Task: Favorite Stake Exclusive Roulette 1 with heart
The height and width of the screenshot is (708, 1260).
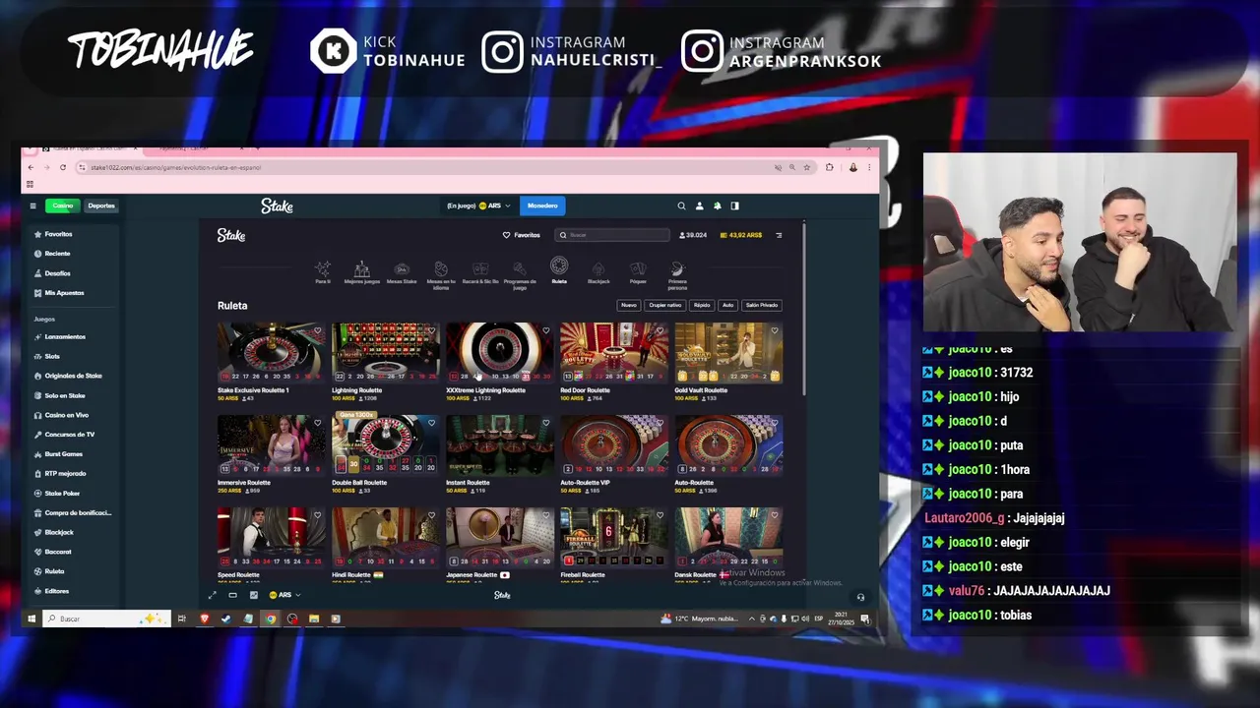Action: coord(317,330)
